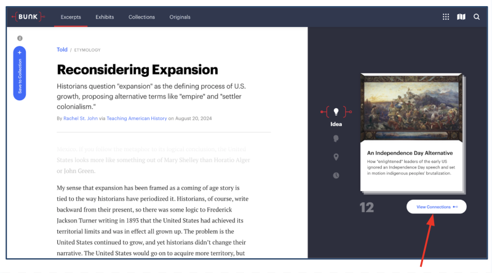Open the Told category link
Image resolution: width=492 pixels, height=273 pixels.
[62, 50]
